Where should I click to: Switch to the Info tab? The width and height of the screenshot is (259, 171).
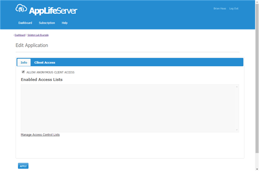24,63
